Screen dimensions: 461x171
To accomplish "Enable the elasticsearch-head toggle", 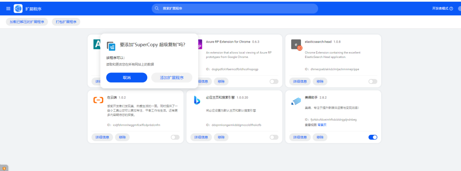I will (x=373, y=81).
